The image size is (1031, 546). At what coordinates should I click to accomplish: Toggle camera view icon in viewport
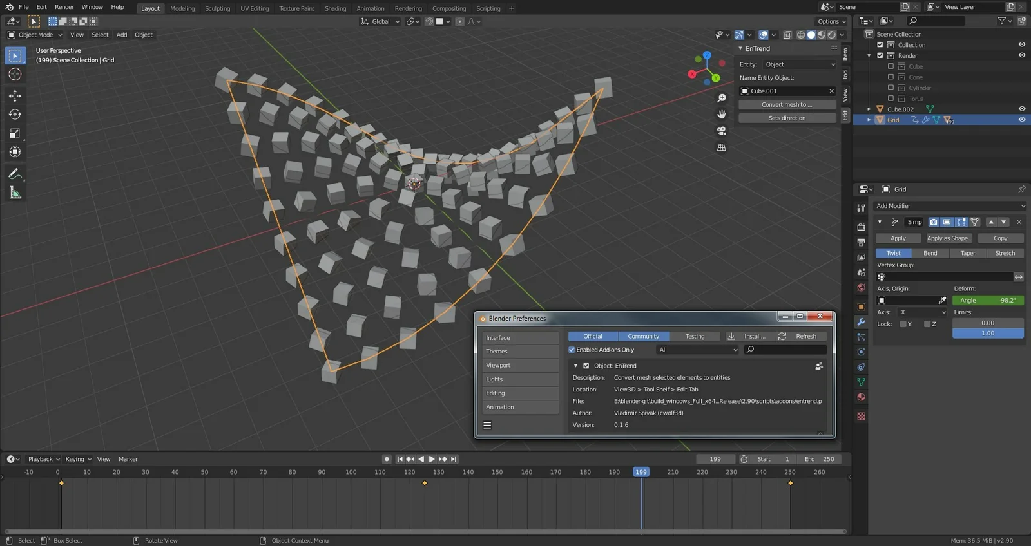coord(722,131)
